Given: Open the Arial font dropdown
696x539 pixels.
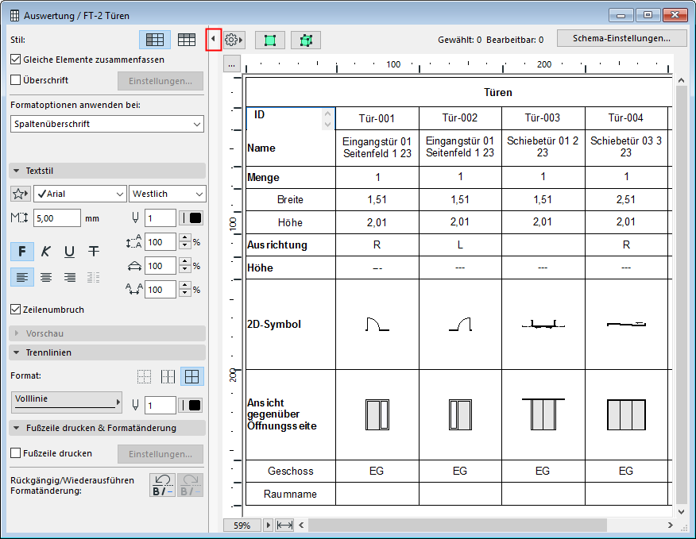Looking at the screenshot, I should click(x=80, y=194).
